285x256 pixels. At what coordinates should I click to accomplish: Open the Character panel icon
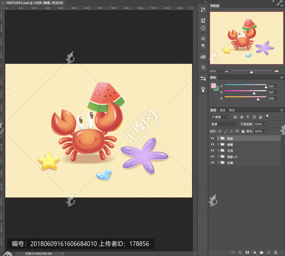point(203,38)
